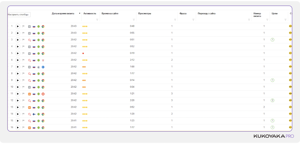The width and height of the screenshot is (300, 144).
Task: Click the AD source icon in row 16
Action: tap(29, 127)
